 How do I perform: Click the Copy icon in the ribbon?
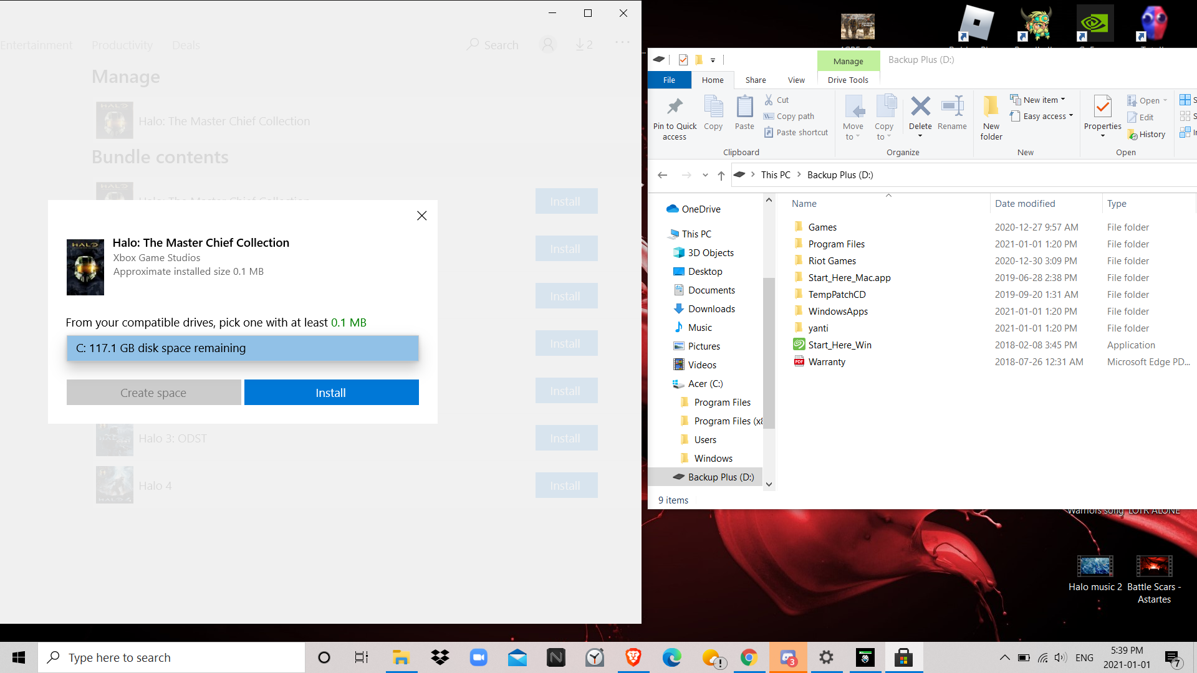tap(713, 112)
